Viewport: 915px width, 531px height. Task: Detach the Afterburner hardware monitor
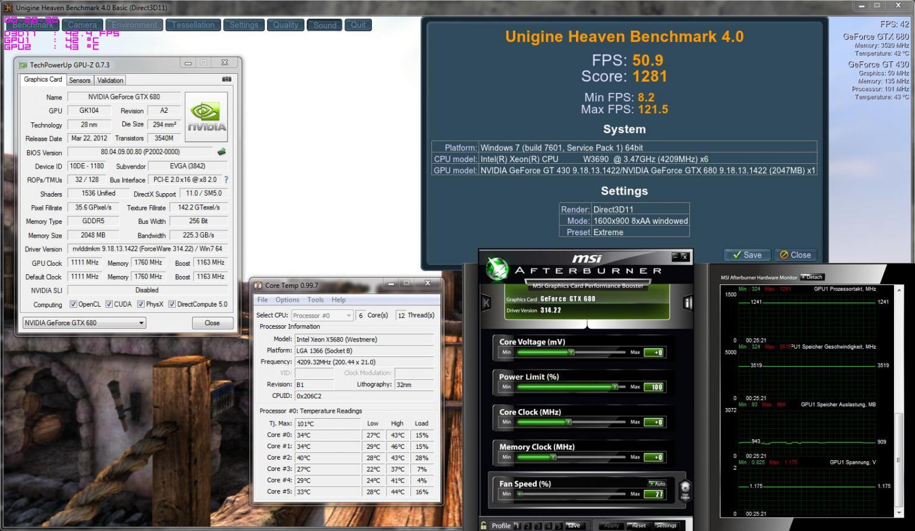pyautogui.click(x=812, y=277)
